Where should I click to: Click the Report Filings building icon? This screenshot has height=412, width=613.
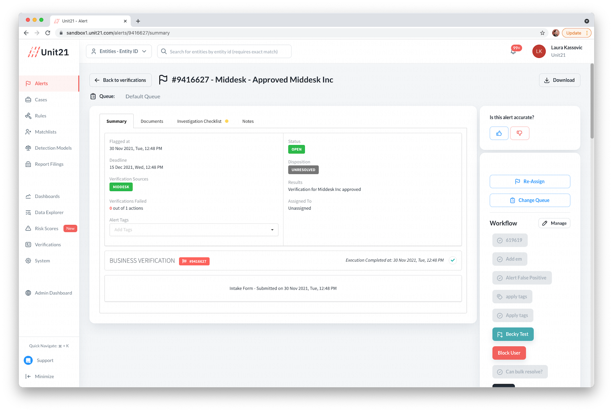click(x=28, y=164)
